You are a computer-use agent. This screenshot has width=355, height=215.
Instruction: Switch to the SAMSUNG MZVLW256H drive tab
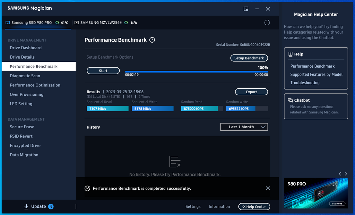pyautogui.click(x=106, y=23)
